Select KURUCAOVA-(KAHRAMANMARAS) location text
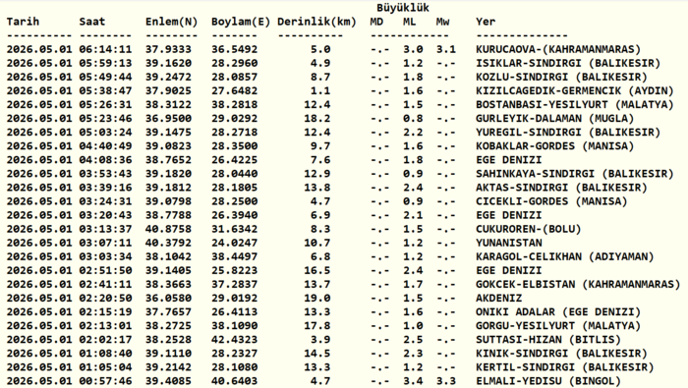 pos(558,49)
